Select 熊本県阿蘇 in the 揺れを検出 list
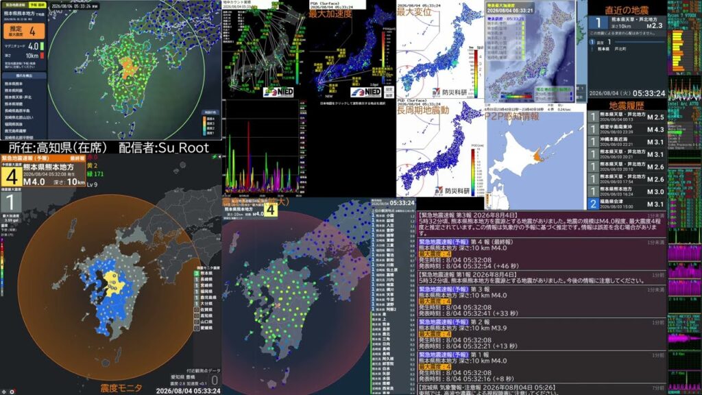Viewport: 702px width, 395px height. 14,91
